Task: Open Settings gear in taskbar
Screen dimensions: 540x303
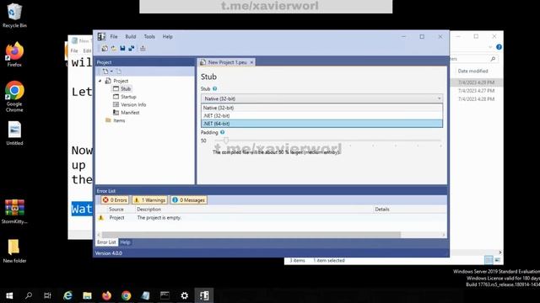Action: pyautogui.click(x=185, y=295)
